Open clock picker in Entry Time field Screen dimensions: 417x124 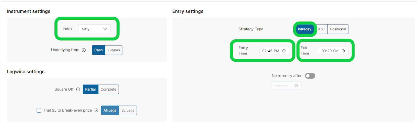point(284,51)
